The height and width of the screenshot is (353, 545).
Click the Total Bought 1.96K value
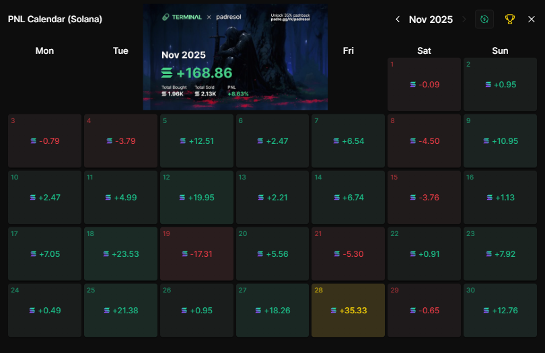[173, 94]
